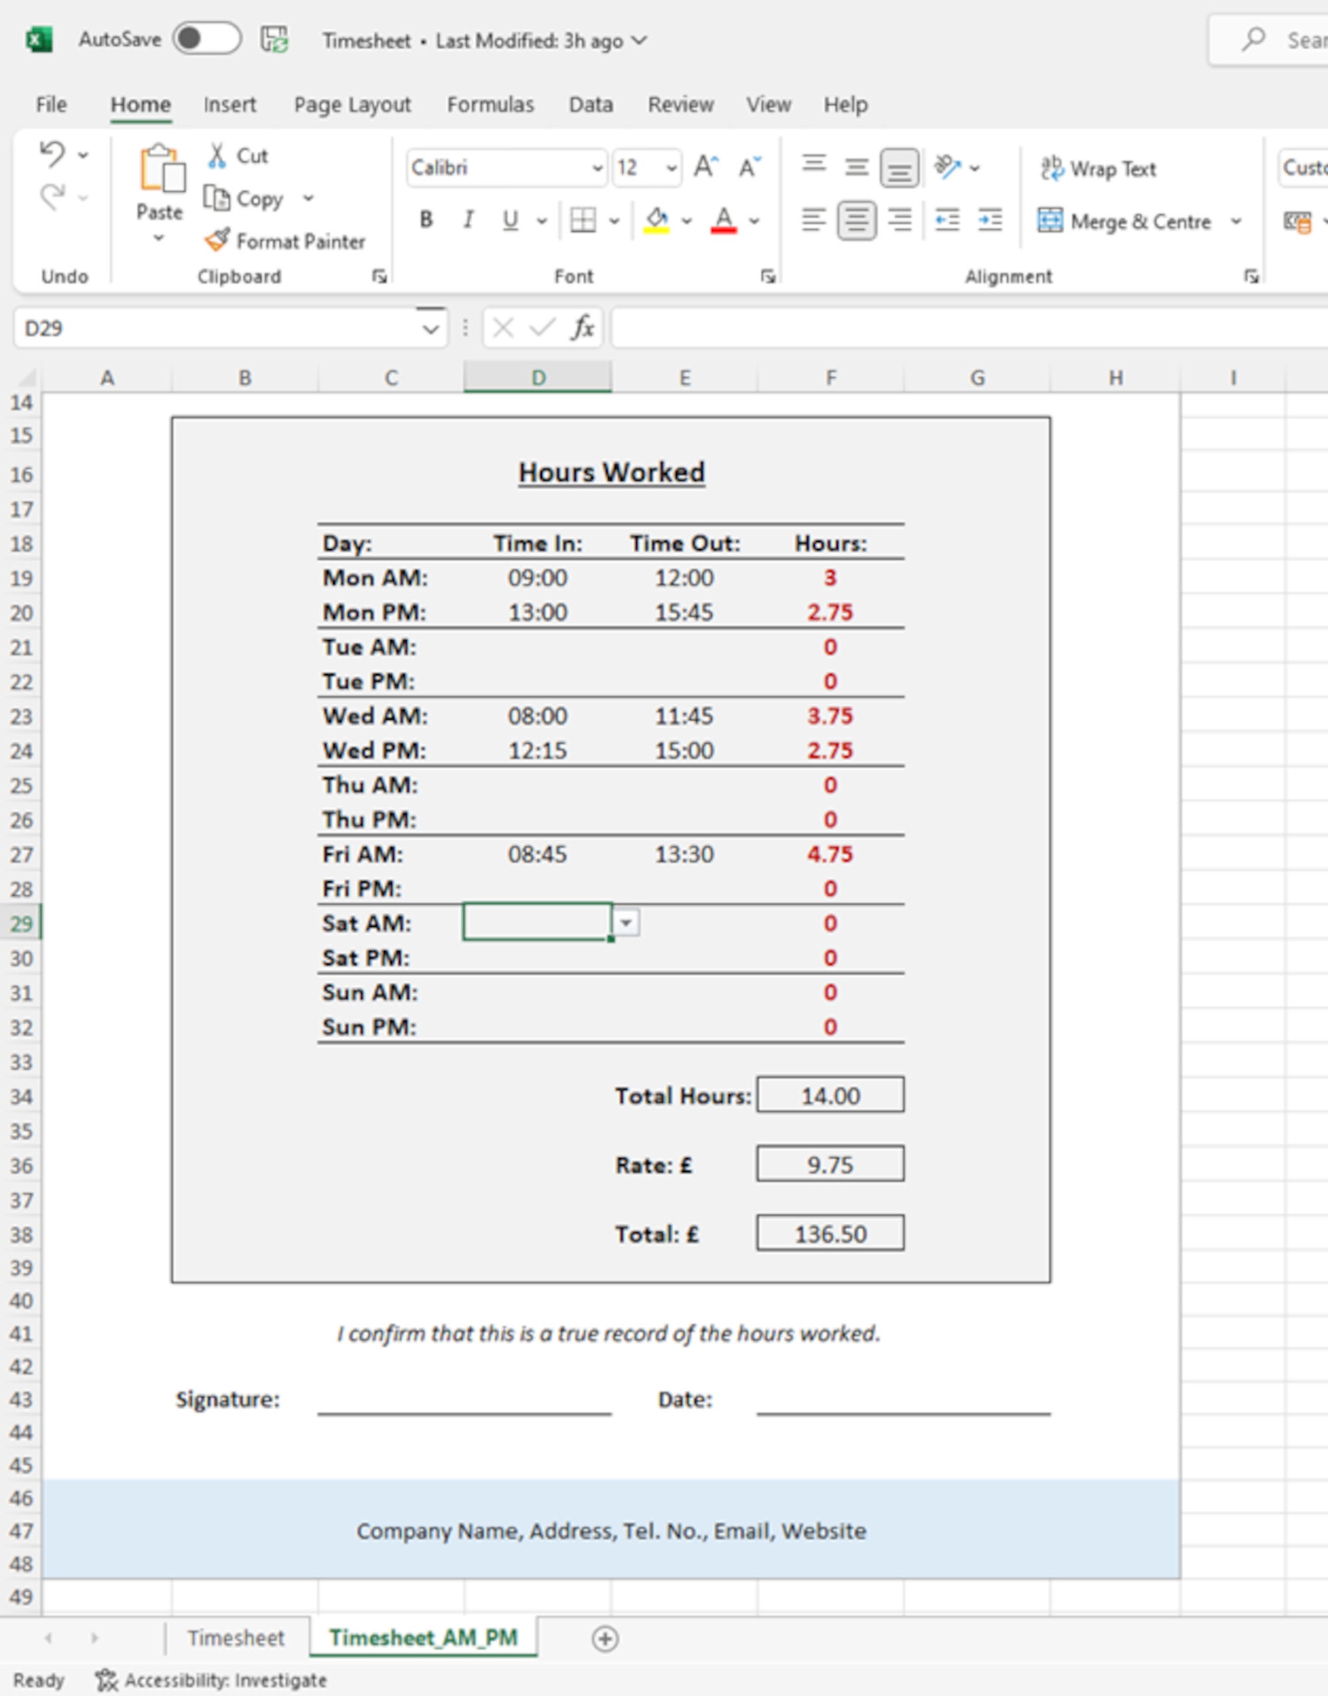Select the Mon AM Time In cell 09:00
1328x1696 pixels.
[x=537, y=578]
